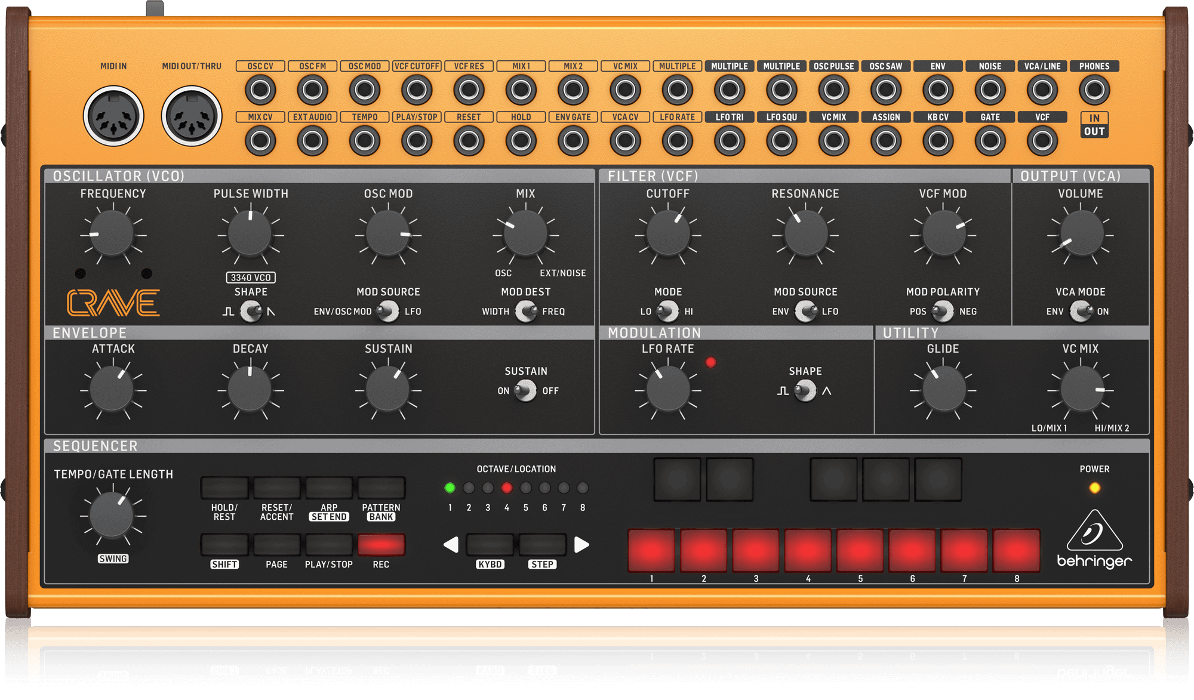Click the PHONES headphone jack
Viewport: 1194px width, 700px height.
coord(1095,90)
